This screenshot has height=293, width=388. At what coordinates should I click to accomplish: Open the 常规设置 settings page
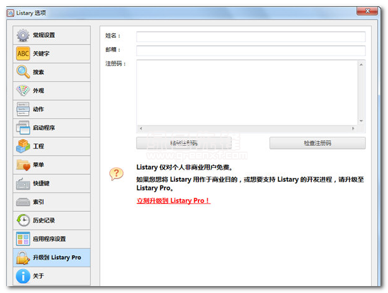[52, 35]
